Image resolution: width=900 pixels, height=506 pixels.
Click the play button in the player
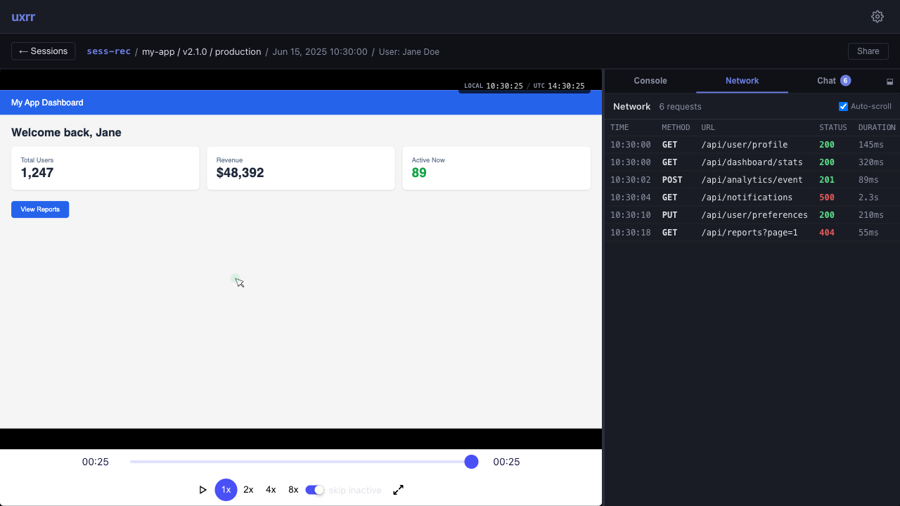tap(202, 490)
